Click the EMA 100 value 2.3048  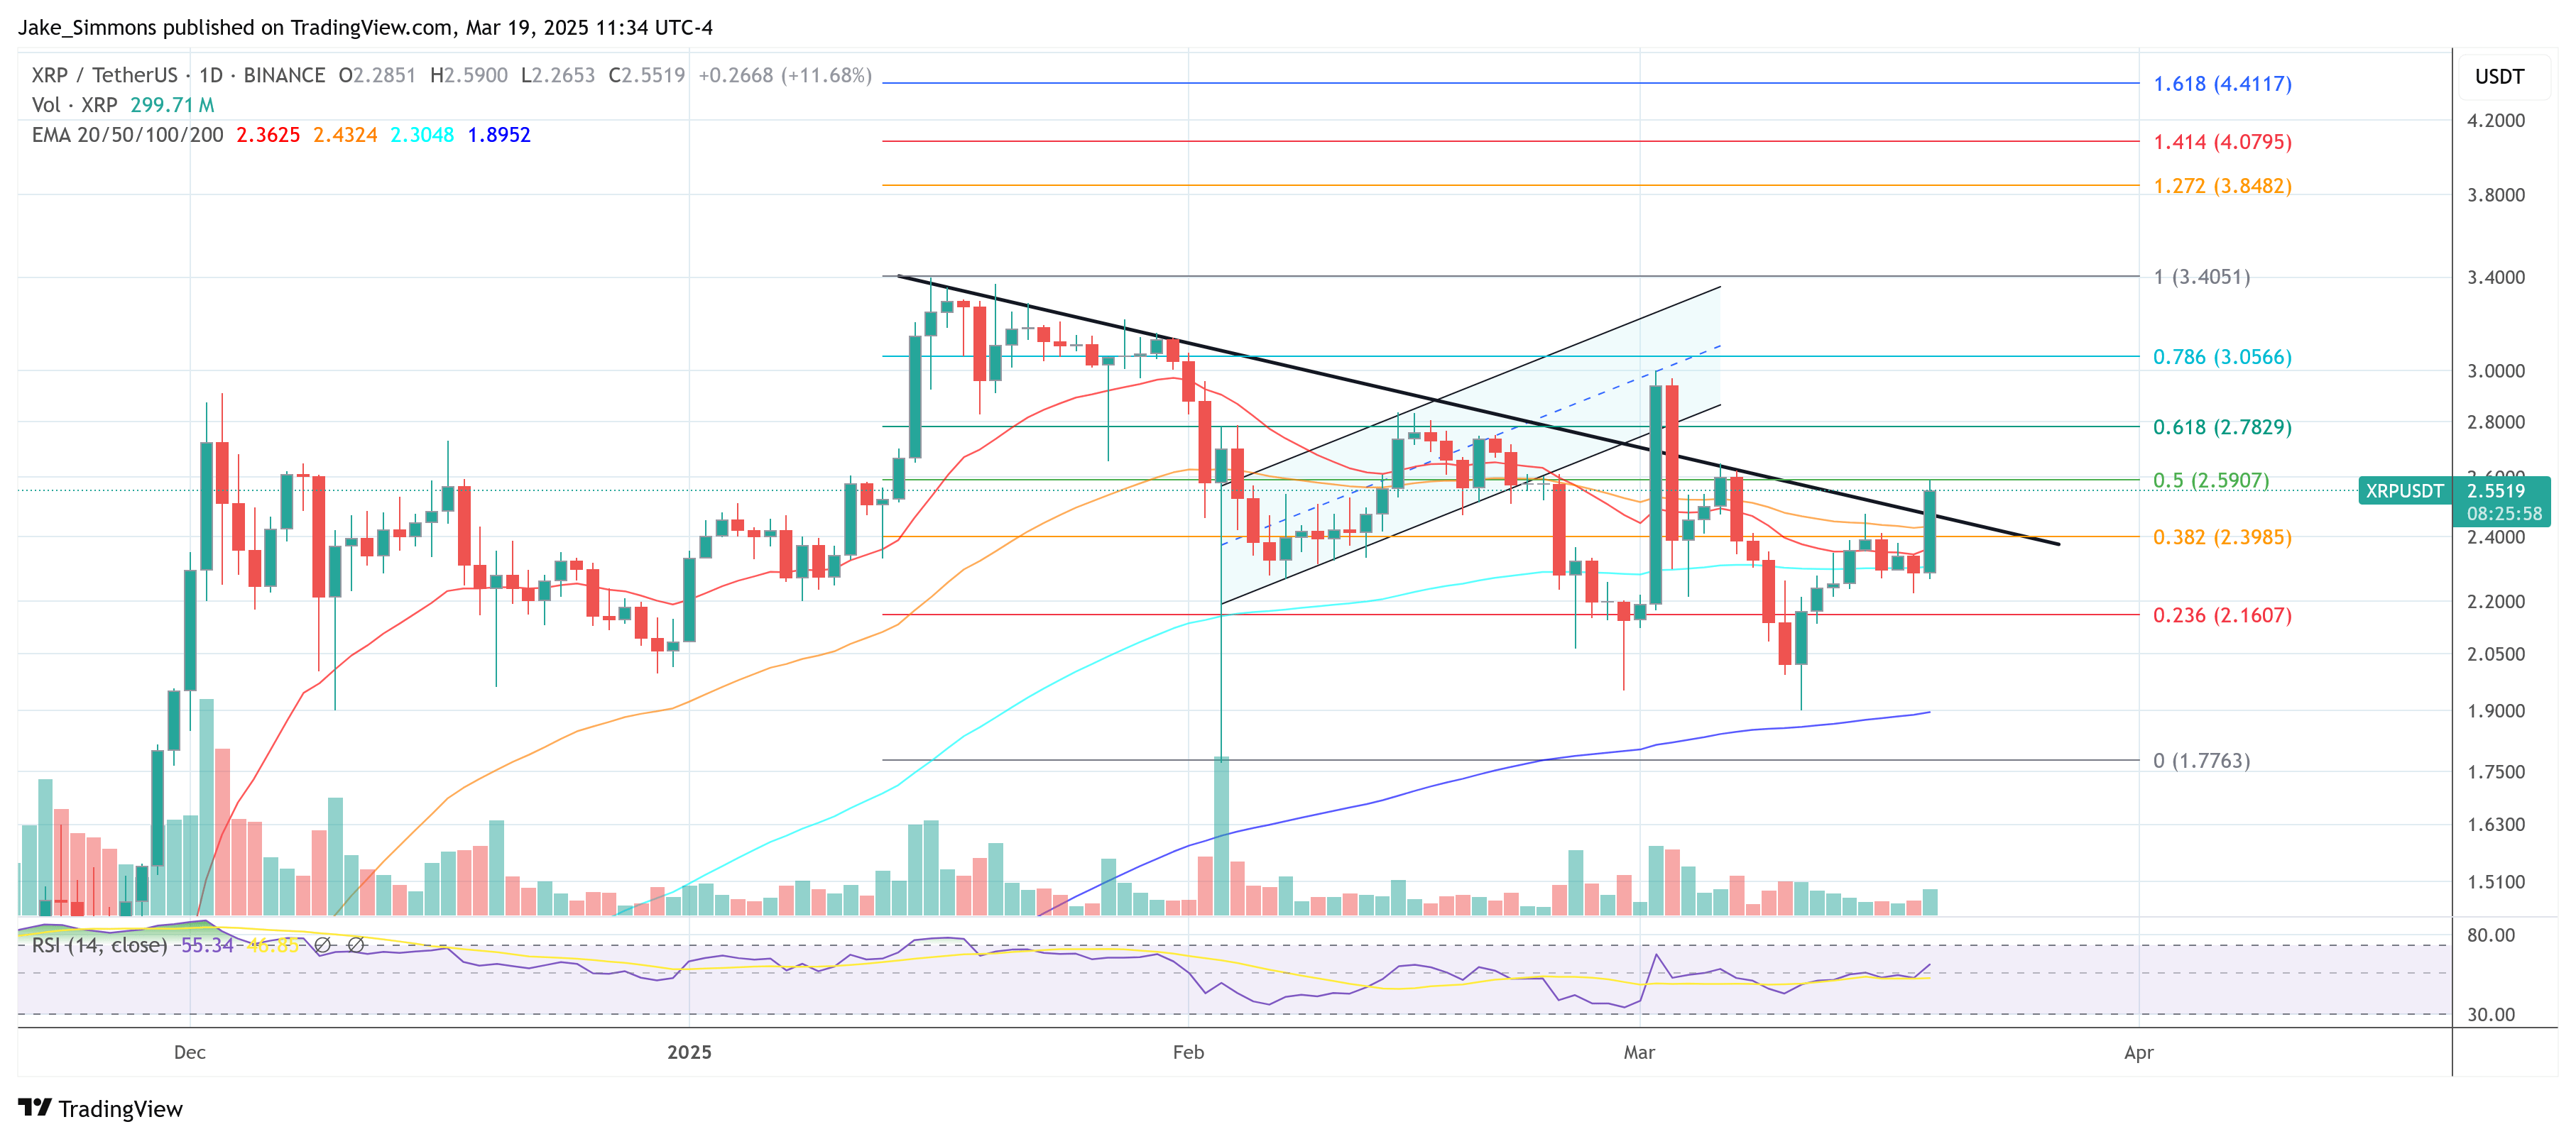click(x=422, y=135)
